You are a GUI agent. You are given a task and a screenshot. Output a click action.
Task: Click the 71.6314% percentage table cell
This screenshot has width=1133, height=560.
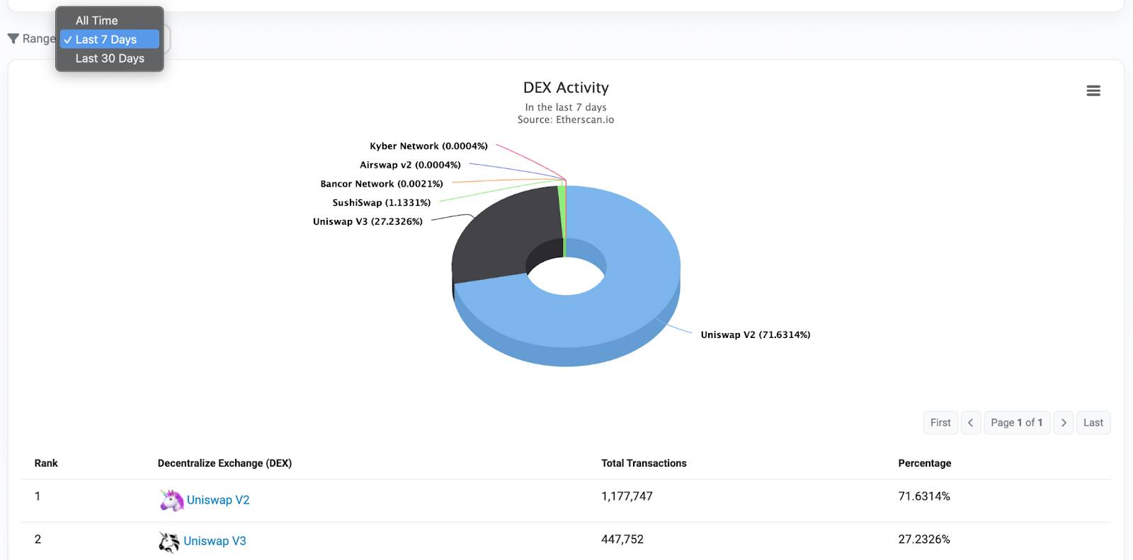click(x=924, y=496)
